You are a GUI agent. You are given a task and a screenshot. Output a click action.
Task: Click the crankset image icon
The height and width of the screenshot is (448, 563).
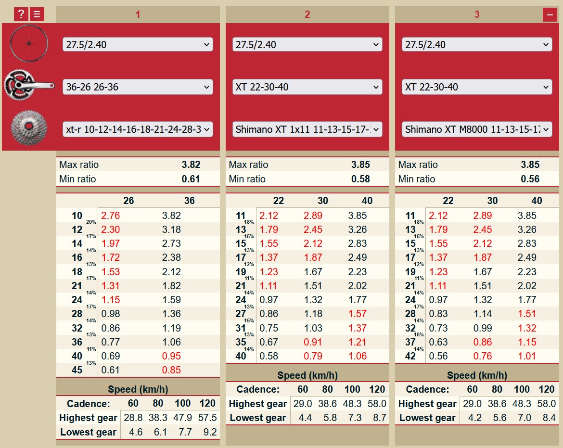pyautogui.click(x=29, y=86)
